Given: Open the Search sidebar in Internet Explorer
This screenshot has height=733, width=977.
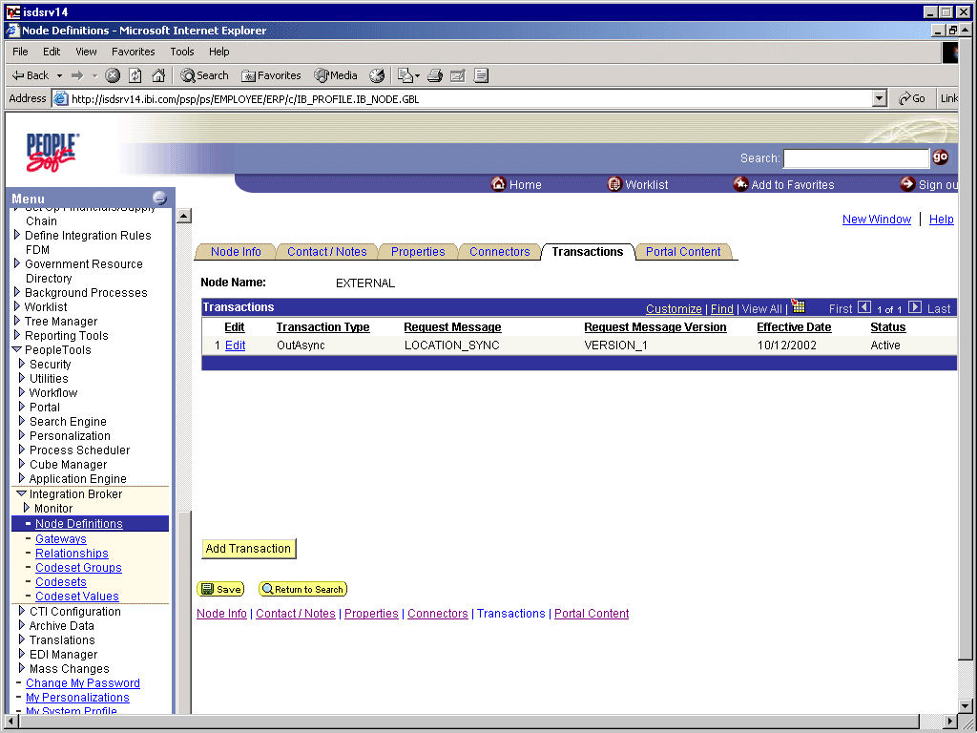Looking at the screenshot, I should click(203, 74).
